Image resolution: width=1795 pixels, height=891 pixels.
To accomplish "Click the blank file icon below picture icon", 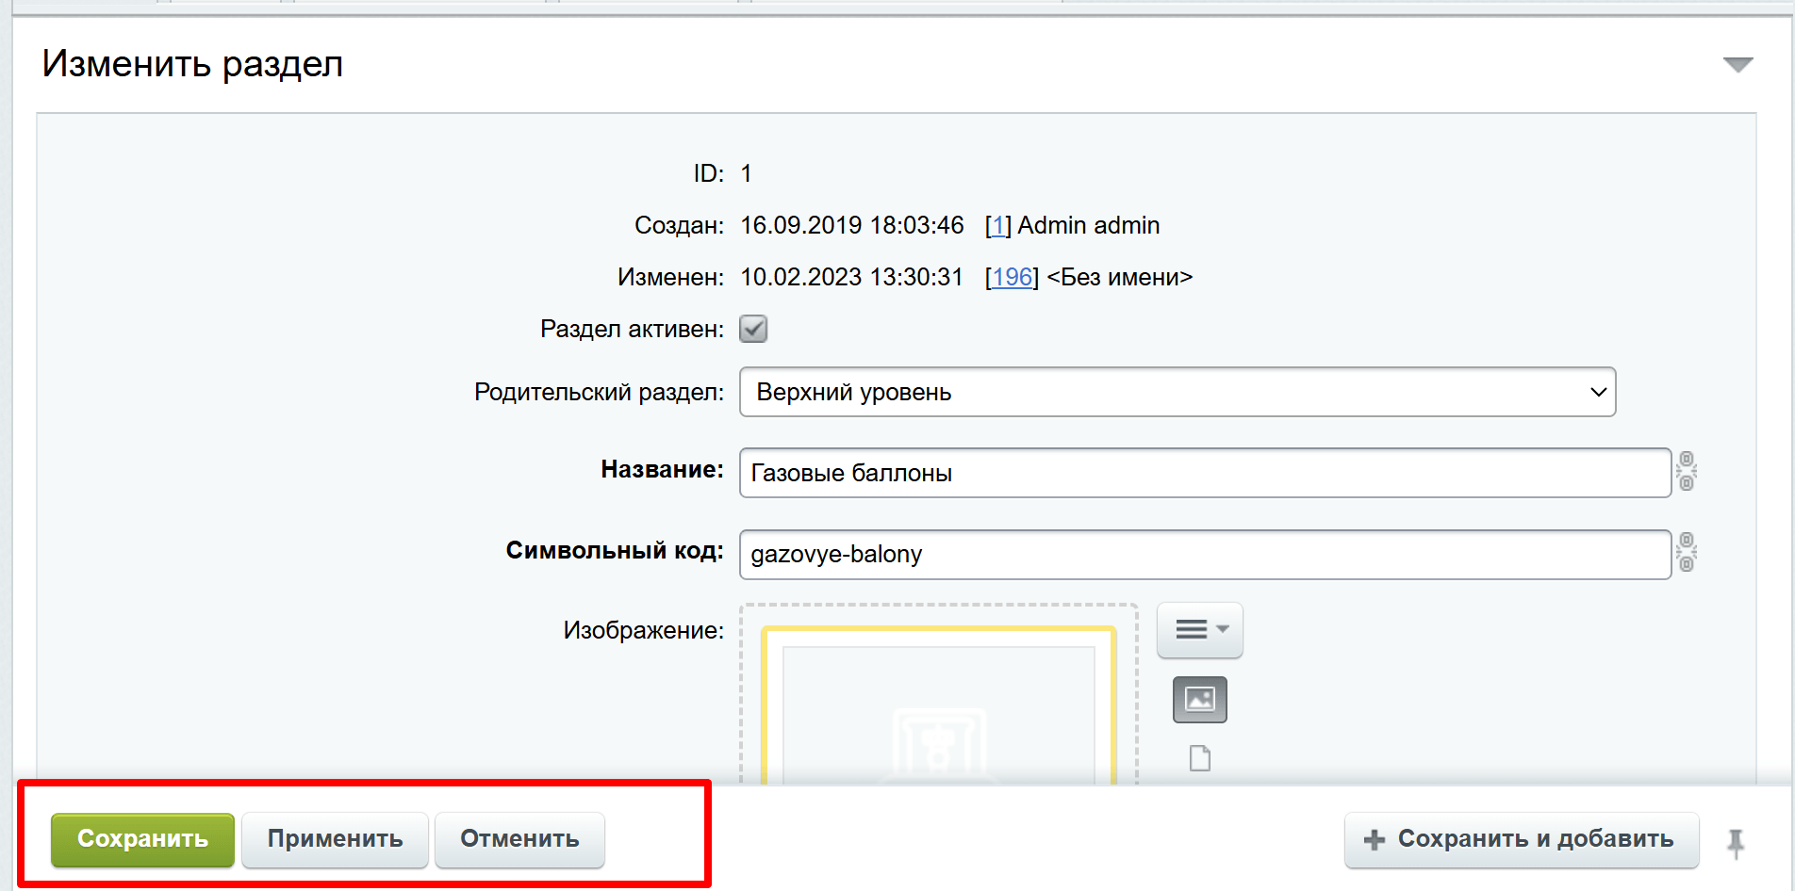I will pyautogui.click(x=1199, y=758).
